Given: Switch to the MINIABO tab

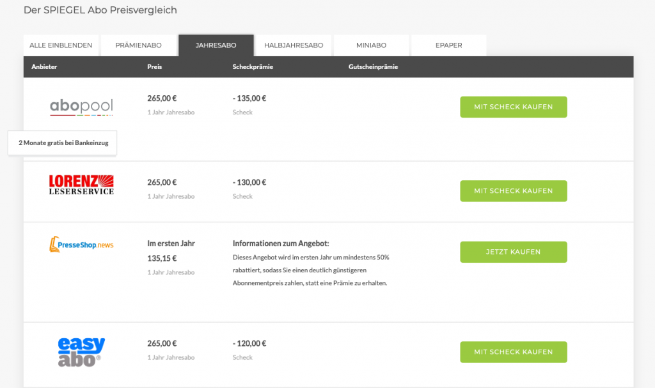Looking at the screenshot, I should [x=372, y=45].
